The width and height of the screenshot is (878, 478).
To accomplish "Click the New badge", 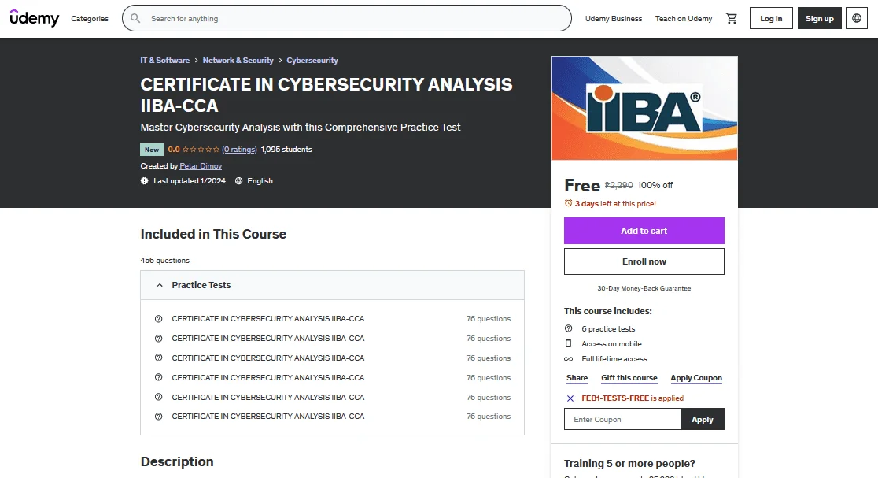I will [x=152, y=150].
